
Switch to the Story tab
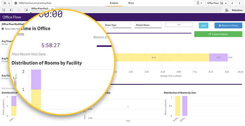coord(131,3)
